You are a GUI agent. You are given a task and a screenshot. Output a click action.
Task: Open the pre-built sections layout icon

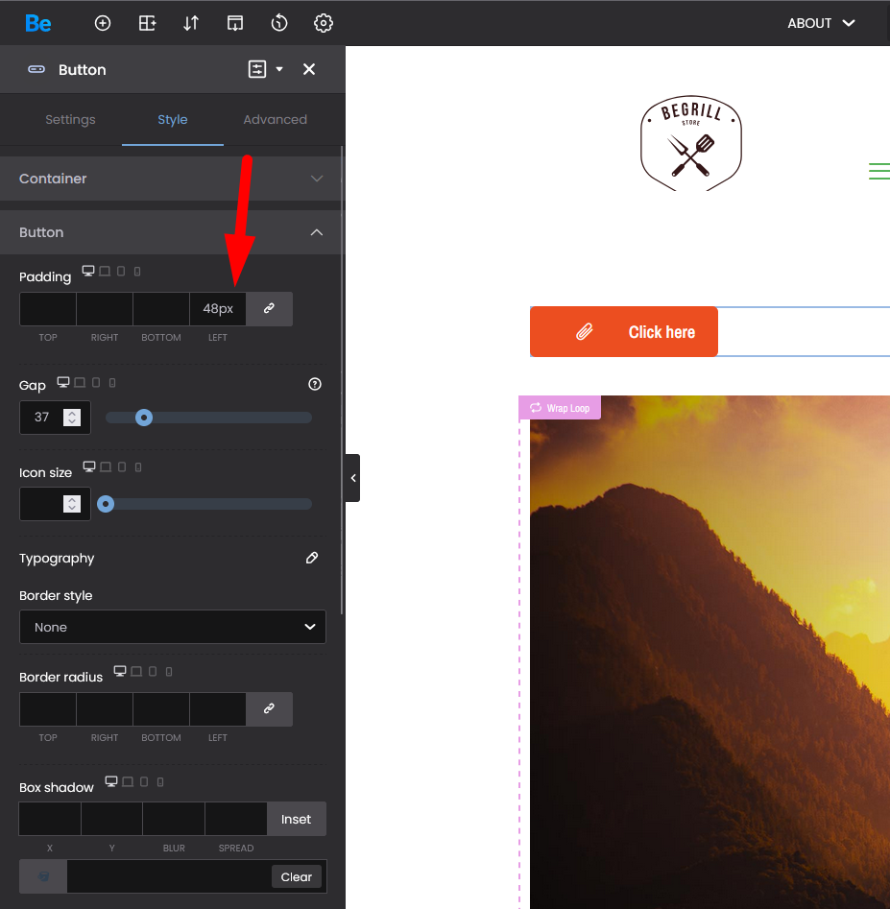click(147, 23)
